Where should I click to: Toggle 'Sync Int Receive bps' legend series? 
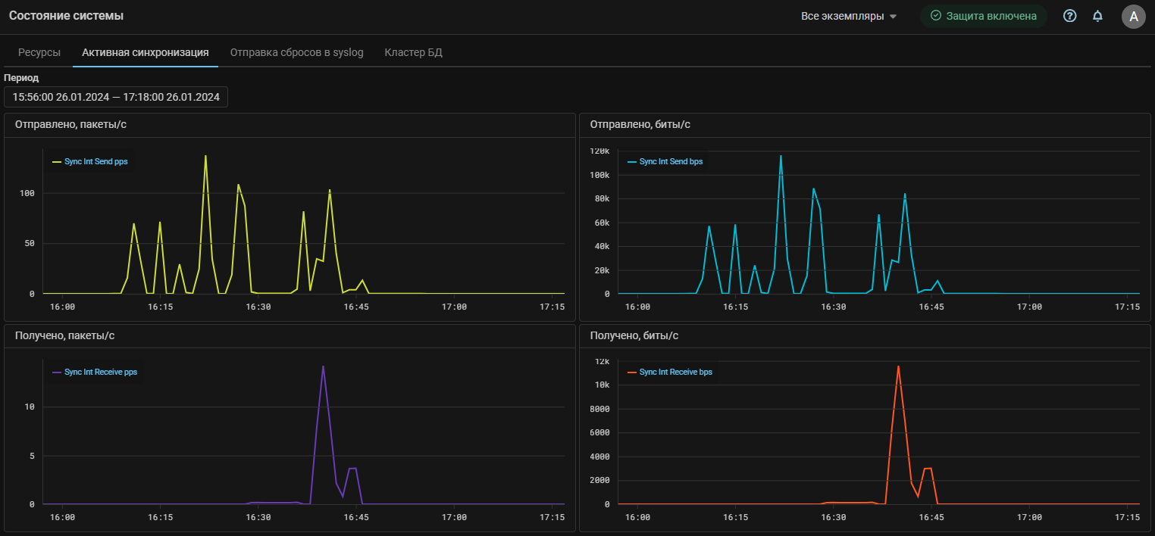click(x=675, y=372)
